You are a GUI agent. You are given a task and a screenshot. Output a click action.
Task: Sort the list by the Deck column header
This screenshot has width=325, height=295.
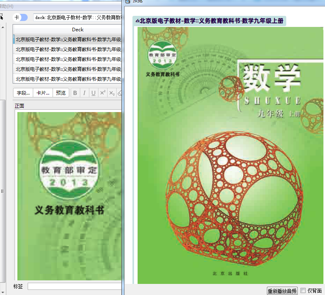tap(67, 29)
